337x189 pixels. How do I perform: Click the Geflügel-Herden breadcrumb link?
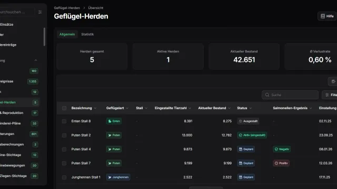click(x=67, y=8)
